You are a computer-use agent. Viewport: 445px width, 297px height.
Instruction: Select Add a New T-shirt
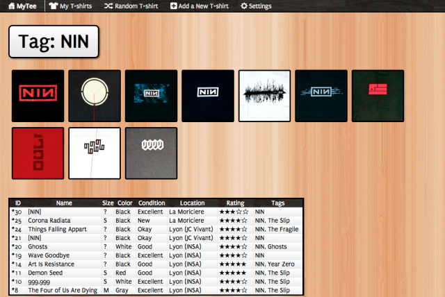(x=200, y=6)
